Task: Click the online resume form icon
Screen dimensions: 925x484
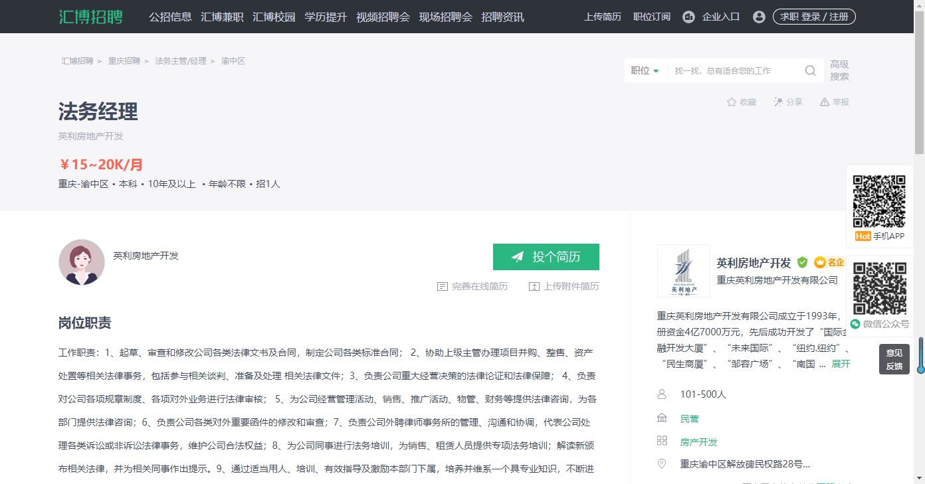Action: pyautogui.click(x=442, y=286)
